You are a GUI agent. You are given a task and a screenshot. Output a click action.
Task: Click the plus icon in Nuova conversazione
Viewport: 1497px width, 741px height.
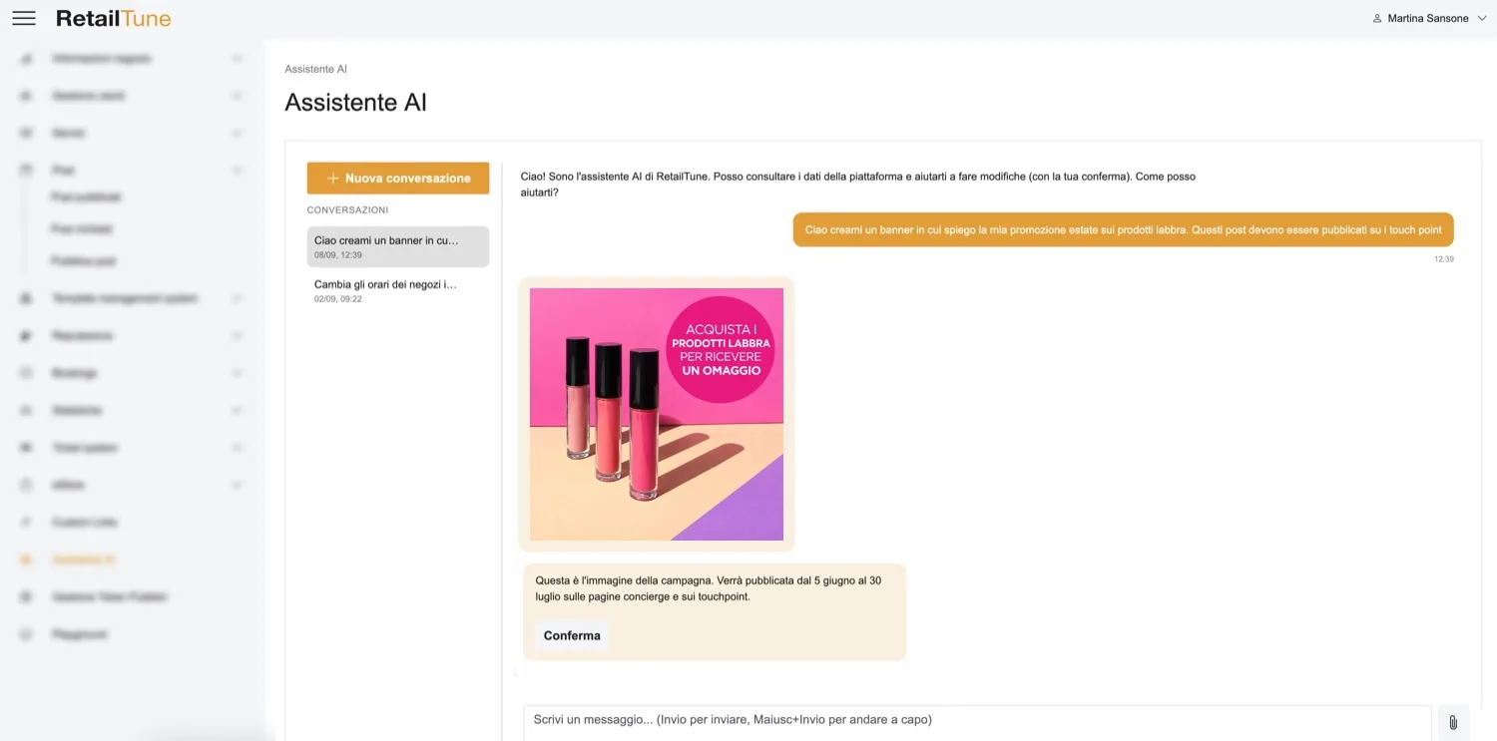(x=333, y=178)
